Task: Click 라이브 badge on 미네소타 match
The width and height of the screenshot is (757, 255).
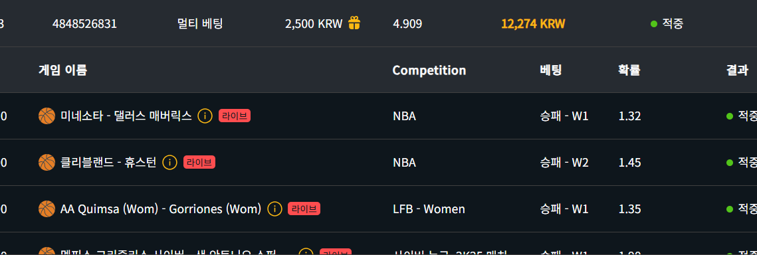Action: click(235, 116)
